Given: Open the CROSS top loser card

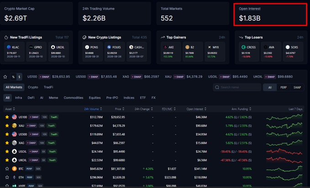Looking at the screenshot, I should click(x=249, y=51).
